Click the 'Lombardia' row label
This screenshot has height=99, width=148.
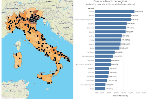90,81
